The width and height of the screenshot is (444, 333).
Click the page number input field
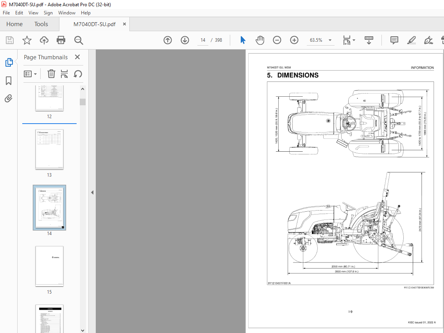tap(203, 40)
